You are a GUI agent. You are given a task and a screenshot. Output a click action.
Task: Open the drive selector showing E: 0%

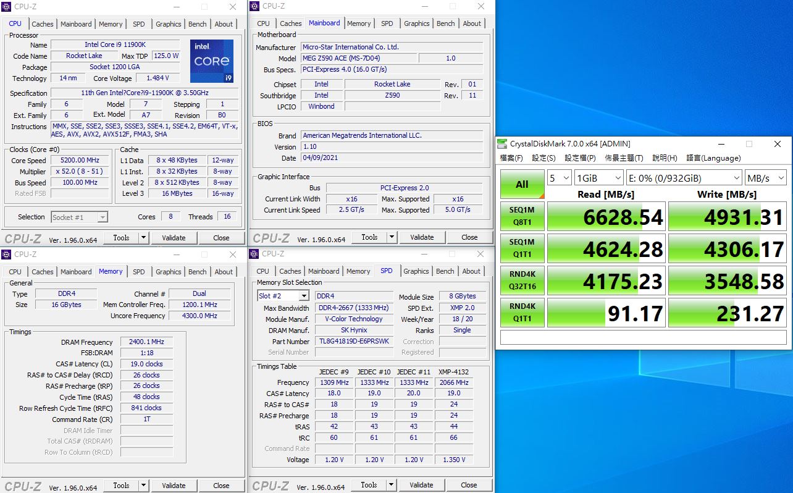click(684, 178)
